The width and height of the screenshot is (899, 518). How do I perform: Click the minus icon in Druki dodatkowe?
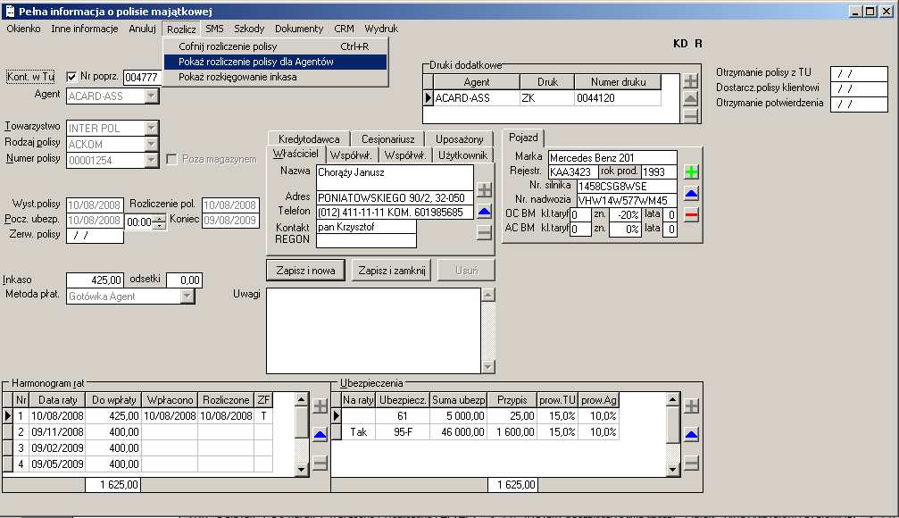click(691, 116)
